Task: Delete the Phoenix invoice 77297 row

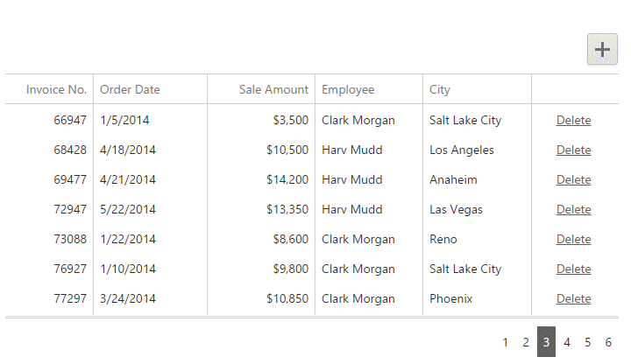Action: click(x=573, y=298)
